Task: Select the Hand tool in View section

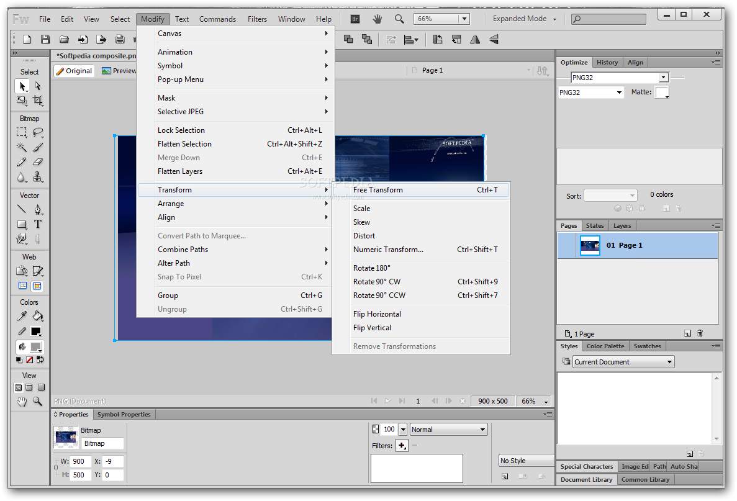Action: click(22, 402)
